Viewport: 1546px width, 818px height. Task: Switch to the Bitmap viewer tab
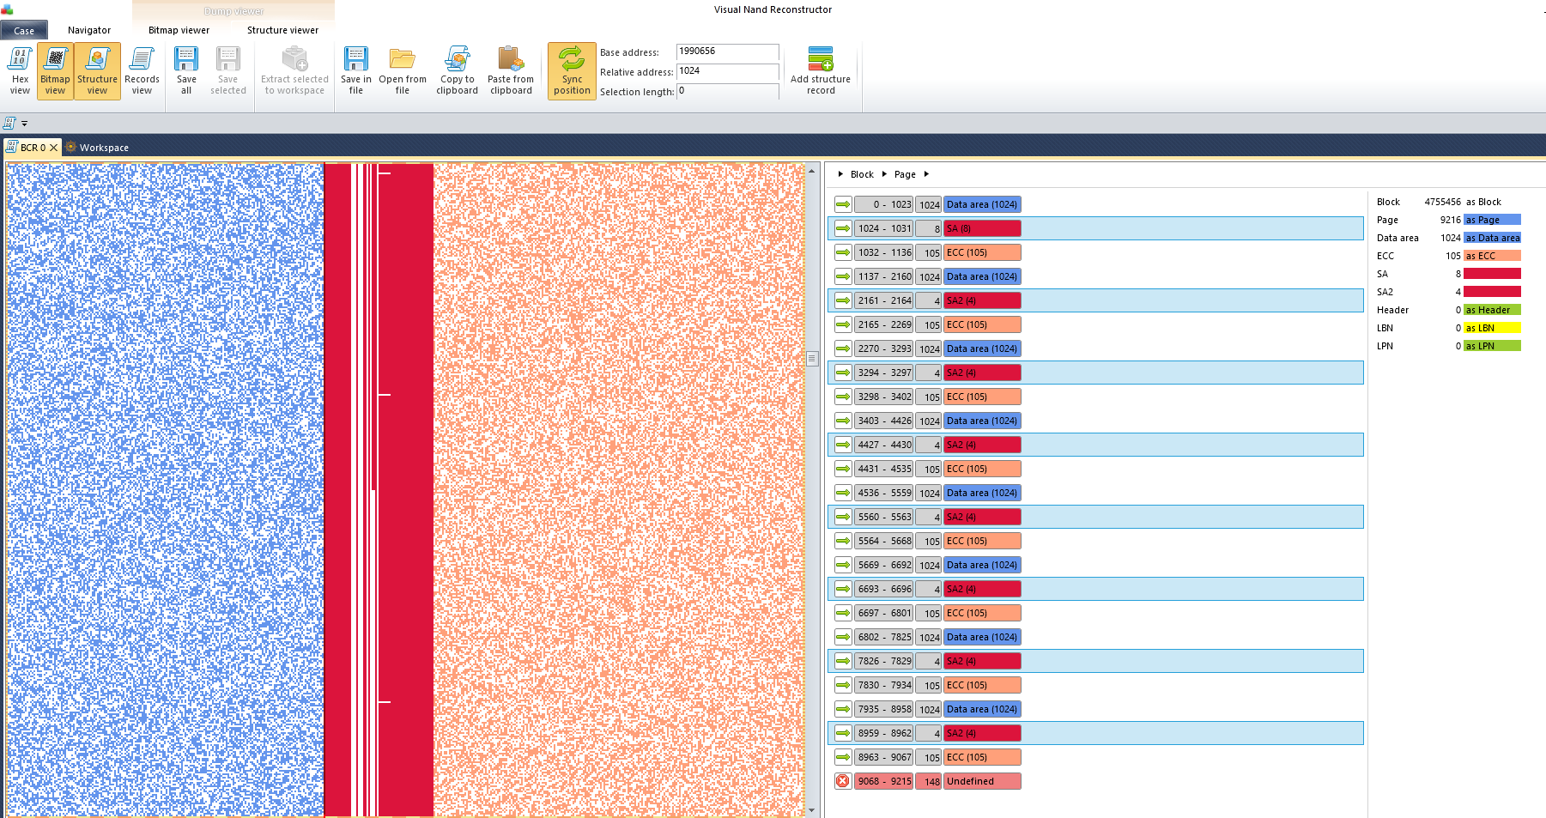click(x=179, y=30)
